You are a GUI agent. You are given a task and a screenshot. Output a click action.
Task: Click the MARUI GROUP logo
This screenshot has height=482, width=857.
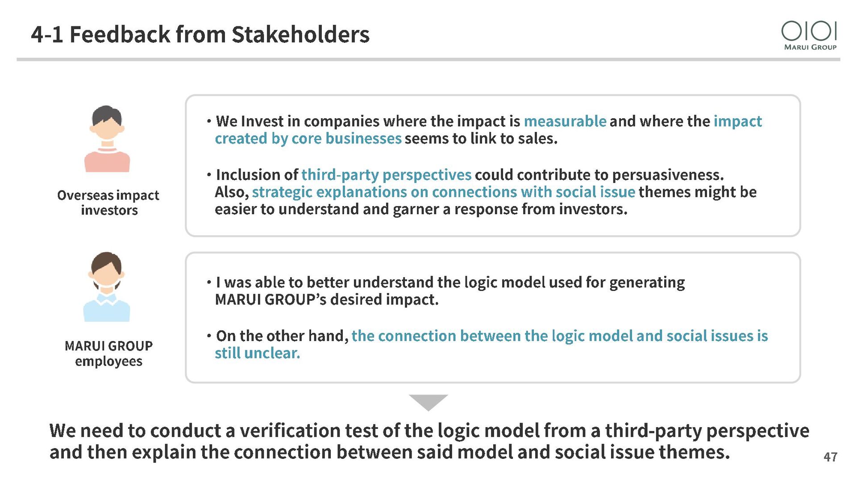coord(809,36)
